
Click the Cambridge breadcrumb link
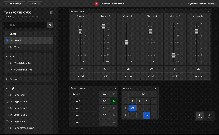[x=10, y=16]
